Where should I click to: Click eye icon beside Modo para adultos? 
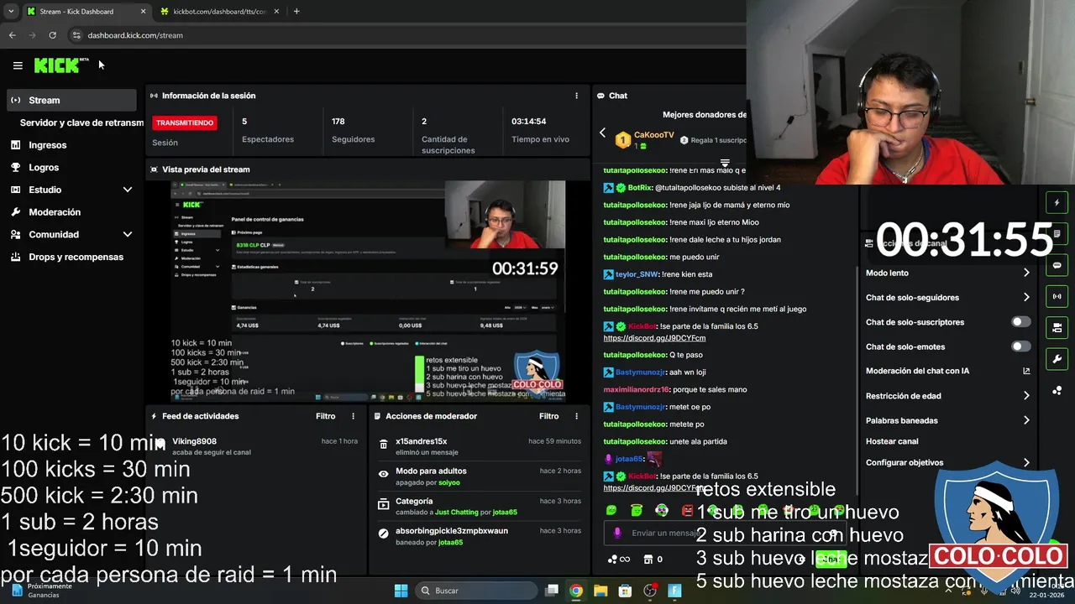pyautogui.click(x=384, y=474)
